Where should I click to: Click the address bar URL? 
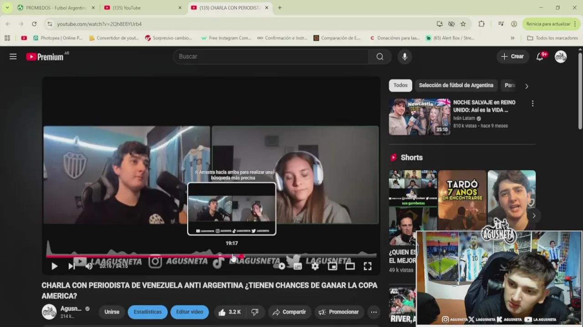pyautogui.click(x=99, y=24)
